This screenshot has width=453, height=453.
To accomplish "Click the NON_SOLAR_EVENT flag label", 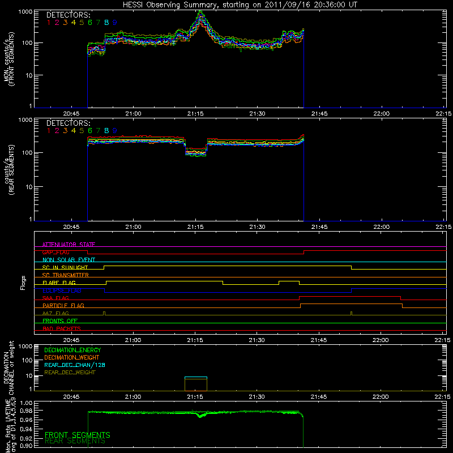I will 69,260.
